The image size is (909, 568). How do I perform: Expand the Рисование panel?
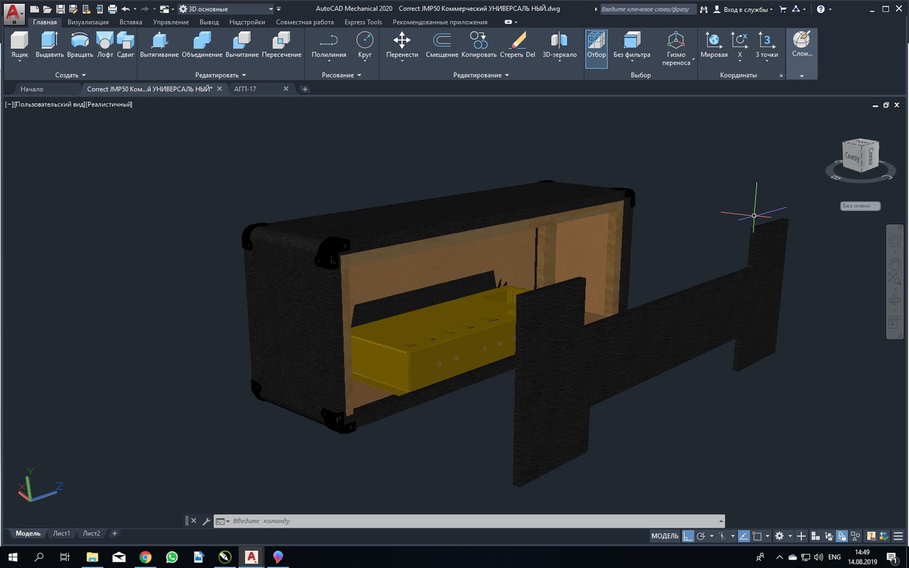[x=342, y=75]
